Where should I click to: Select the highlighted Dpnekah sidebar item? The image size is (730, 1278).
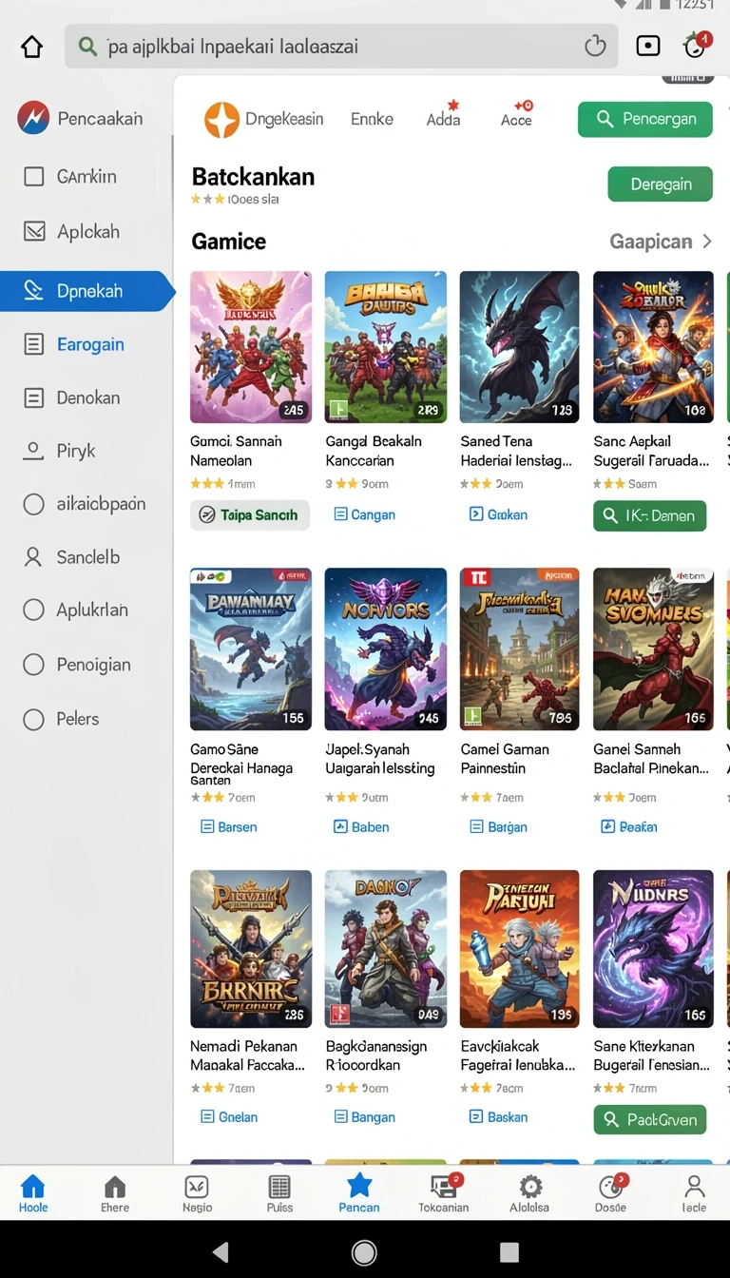87,291
